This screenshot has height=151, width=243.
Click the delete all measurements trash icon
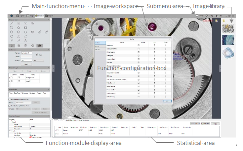point(26,46)
